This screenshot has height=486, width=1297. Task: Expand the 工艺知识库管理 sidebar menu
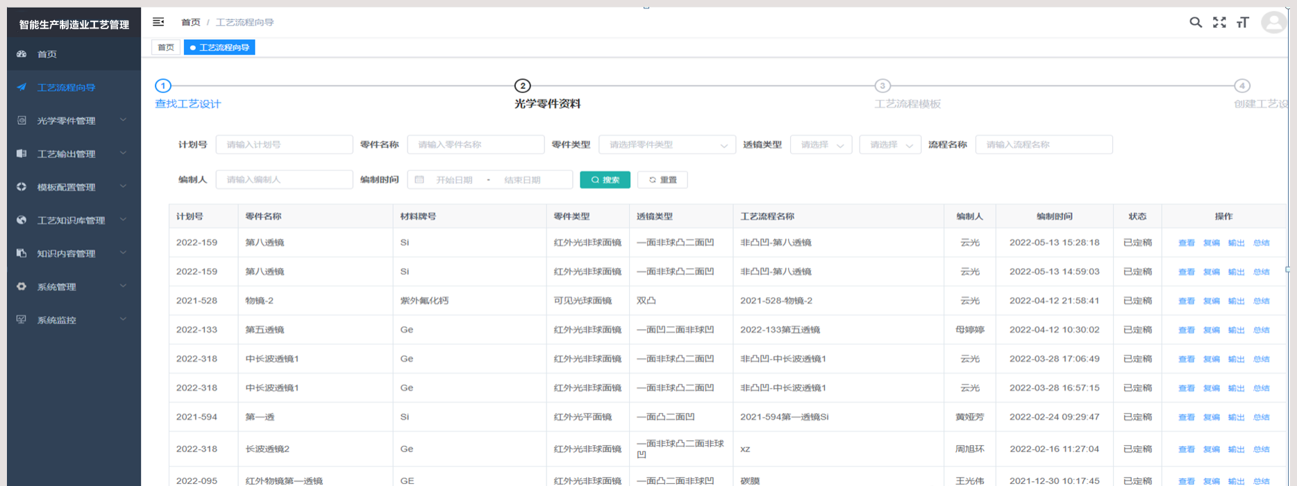click(73, 220)
